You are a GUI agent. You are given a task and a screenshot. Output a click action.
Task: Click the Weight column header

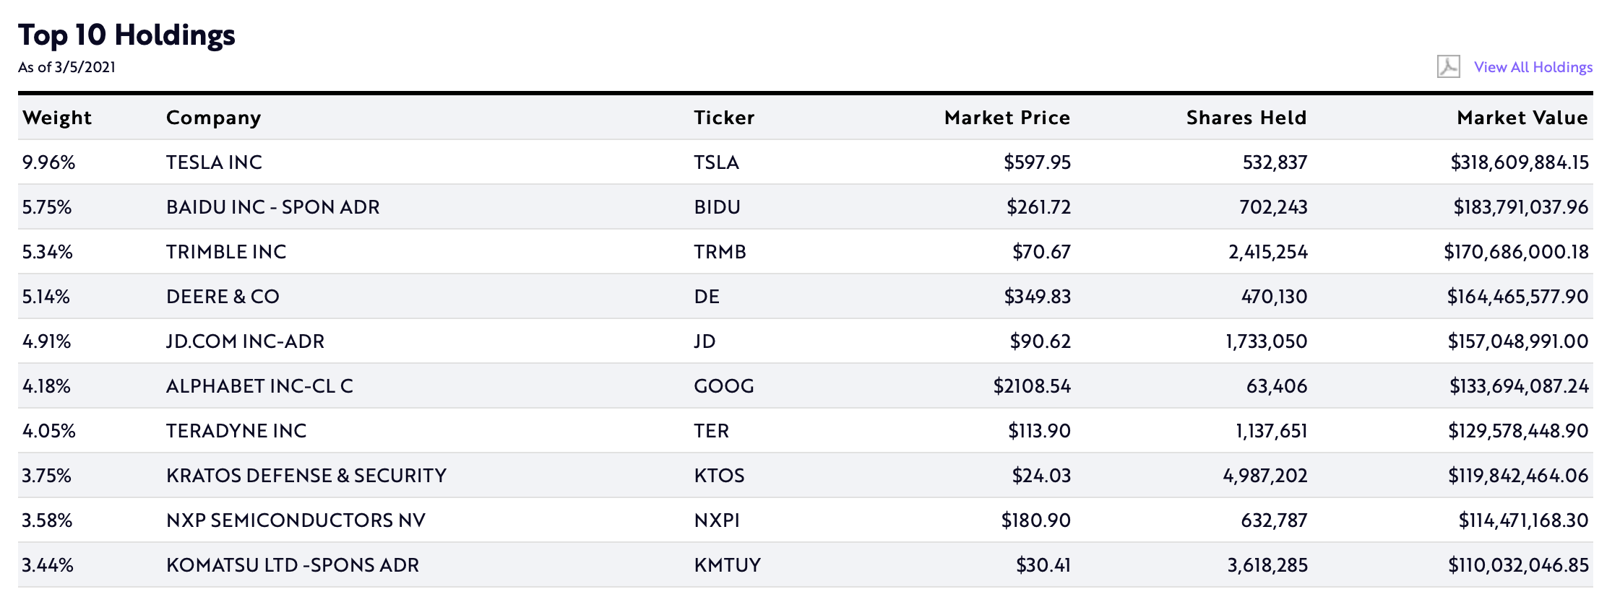57,118
